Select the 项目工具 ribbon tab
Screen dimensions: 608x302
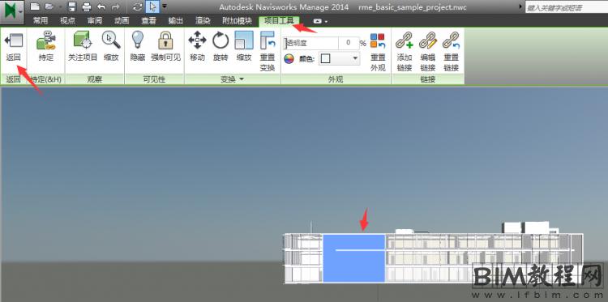click(279, 21)
